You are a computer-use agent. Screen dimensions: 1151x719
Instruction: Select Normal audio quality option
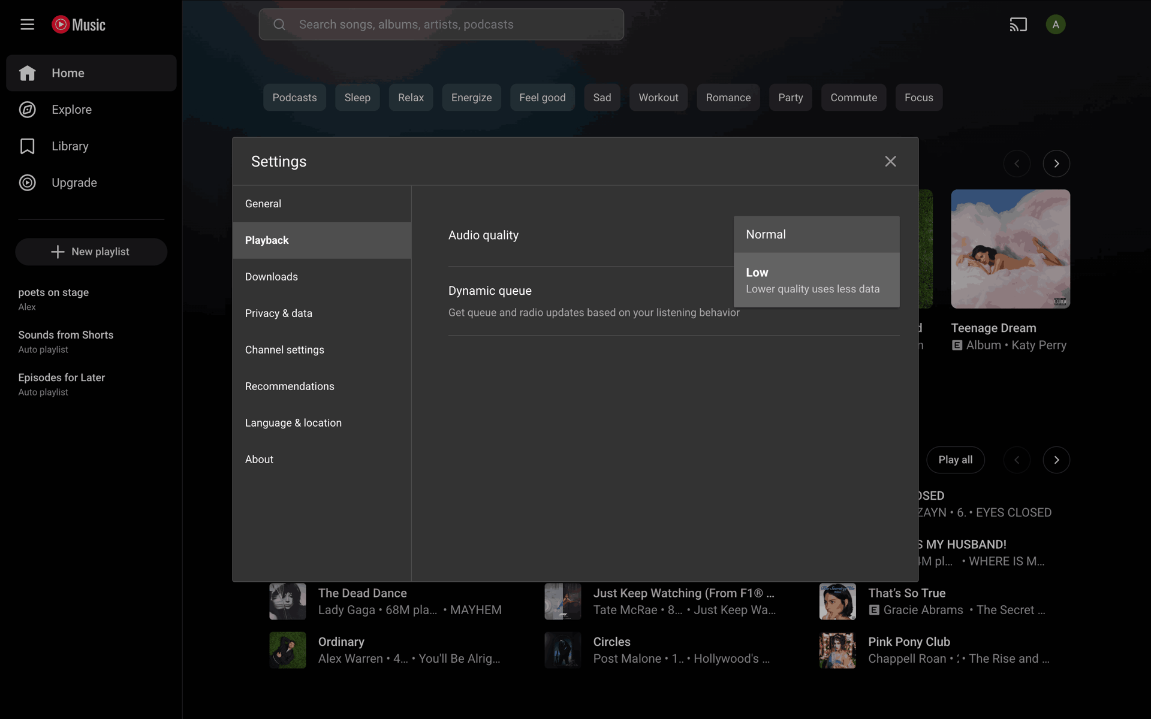[x=816, y=234]
